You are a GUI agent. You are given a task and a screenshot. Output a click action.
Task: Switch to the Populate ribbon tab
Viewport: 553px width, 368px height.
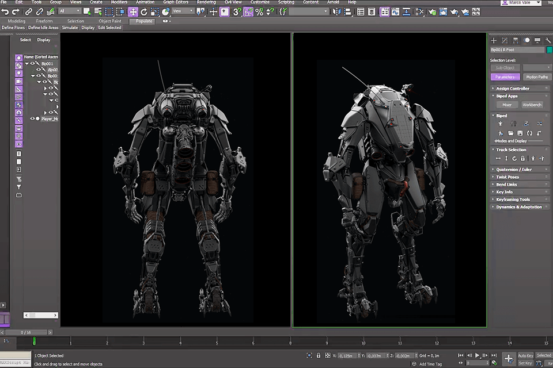click(143, 21)
